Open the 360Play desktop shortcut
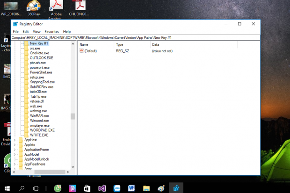 (x=33, y=7)
